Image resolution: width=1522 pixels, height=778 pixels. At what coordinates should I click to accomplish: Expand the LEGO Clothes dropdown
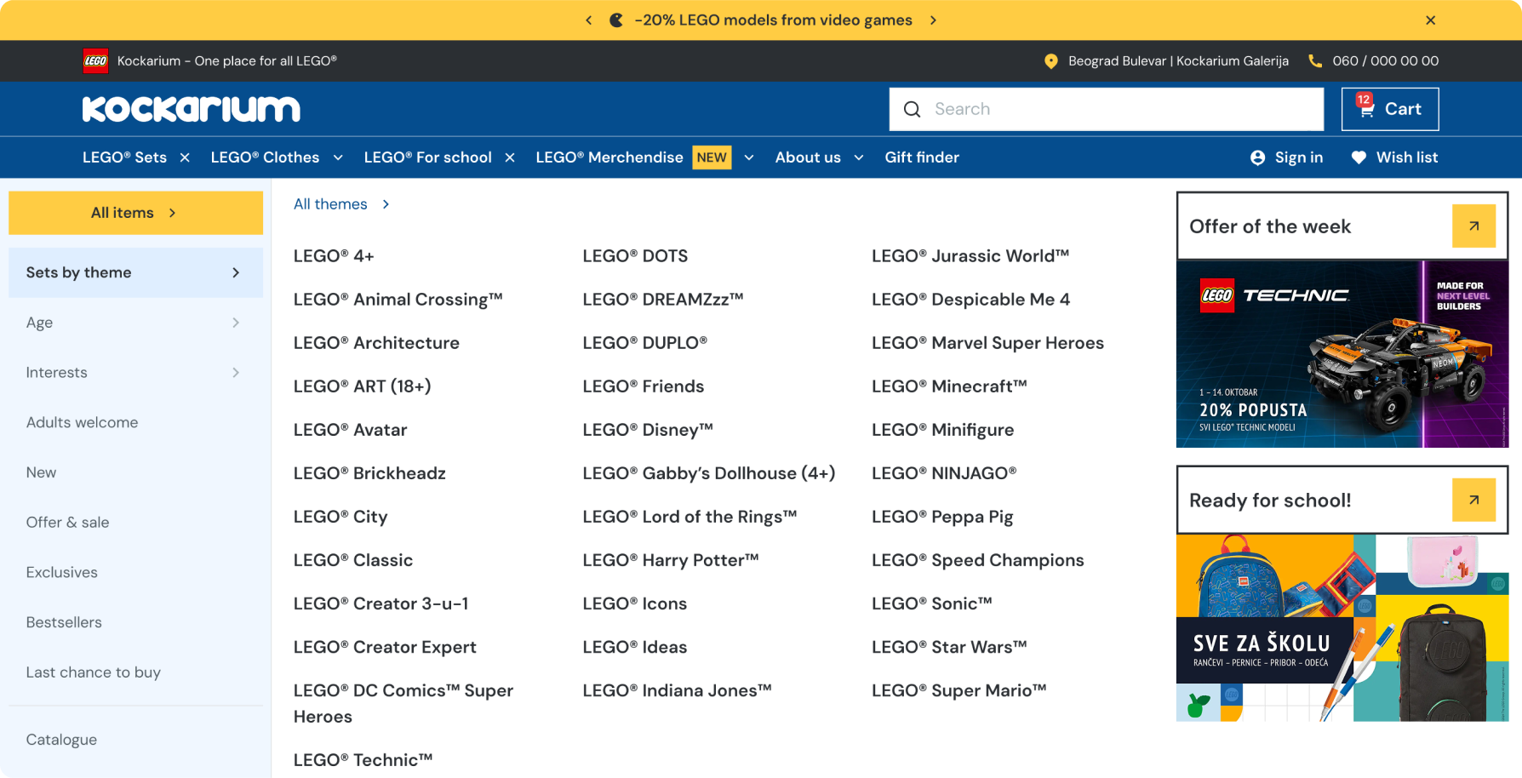pos(338,157)
